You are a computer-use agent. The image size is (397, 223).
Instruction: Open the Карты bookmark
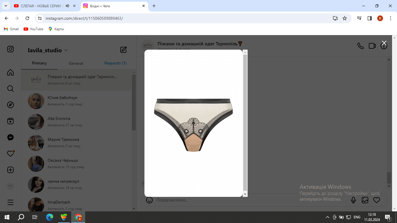point(56,29)
